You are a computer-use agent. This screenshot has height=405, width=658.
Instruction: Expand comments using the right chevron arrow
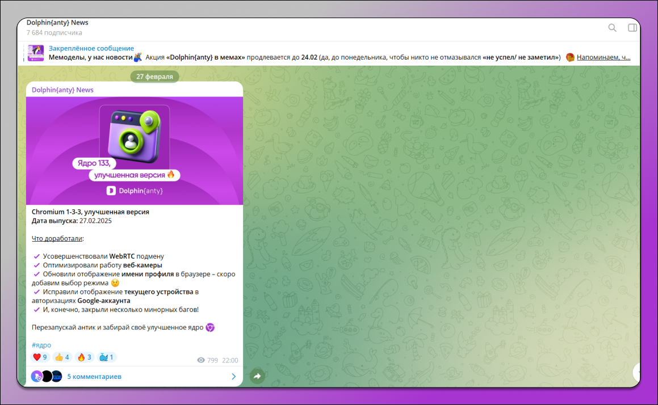click(233, 376)
